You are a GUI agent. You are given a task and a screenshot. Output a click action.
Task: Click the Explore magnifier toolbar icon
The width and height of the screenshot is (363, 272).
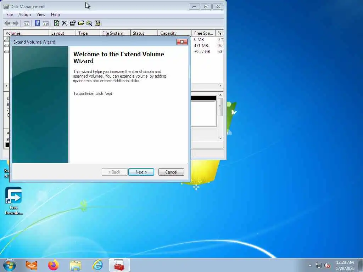[x=89, y=23]
